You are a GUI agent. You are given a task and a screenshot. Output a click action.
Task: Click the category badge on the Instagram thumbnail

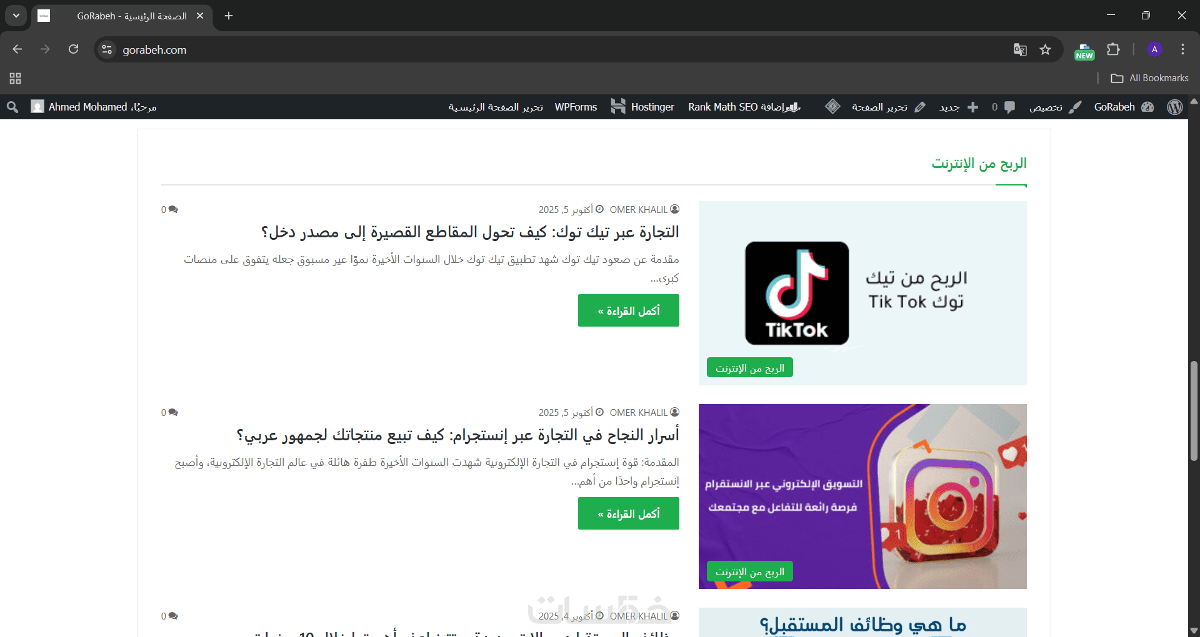(750, 571)
